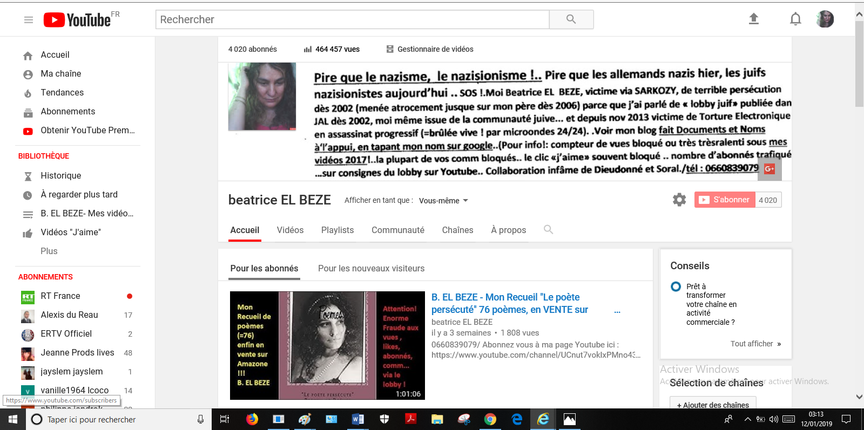The image size is (864, 430).
Task: Switch to the Playlists tab
Action: pyautogui.click(x=337, y=230)
